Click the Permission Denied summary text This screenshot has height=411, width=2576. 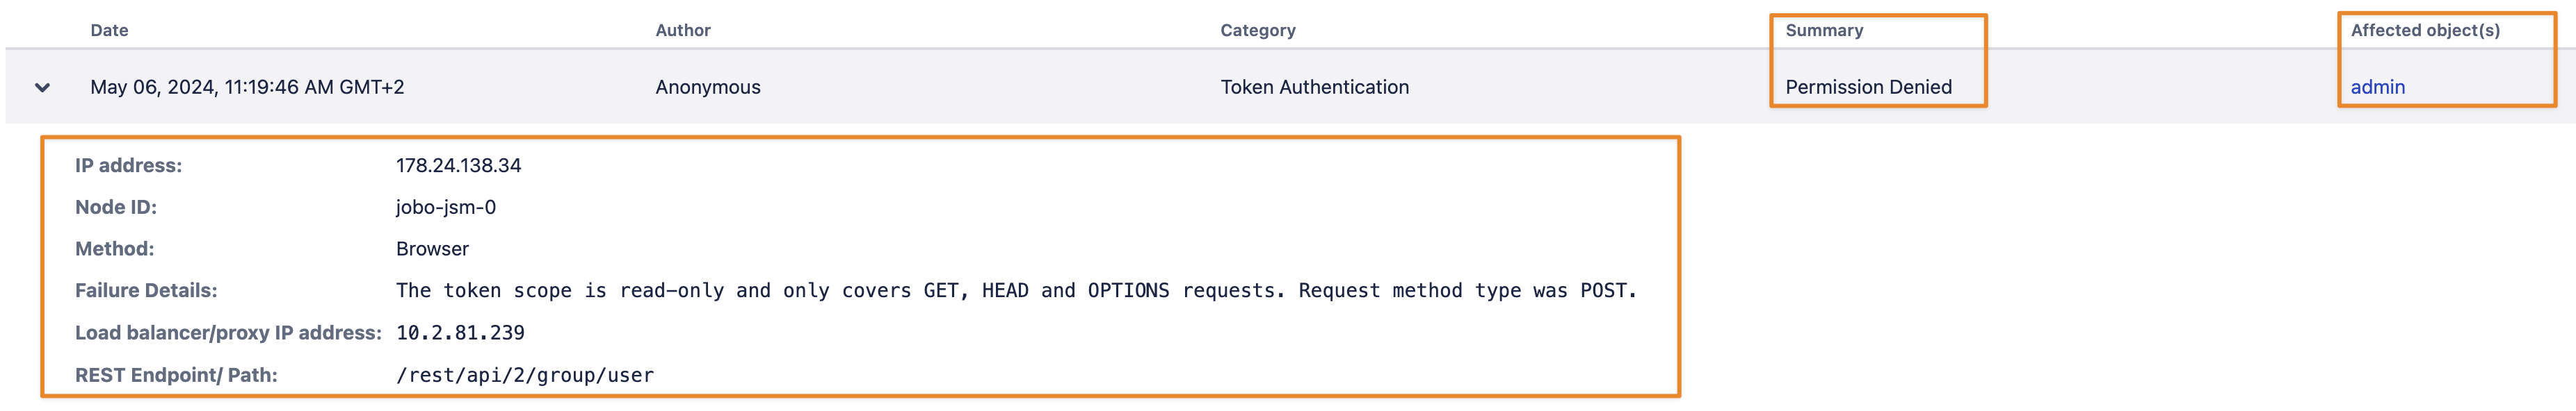(x=1868, y=87)
